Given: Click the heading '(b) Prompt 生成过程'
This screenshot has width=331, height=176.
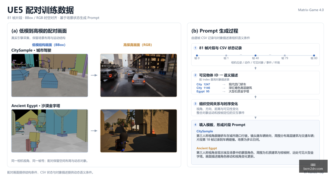Looking at the screenshot, I should pyautogui.click(x=215, y=31).
